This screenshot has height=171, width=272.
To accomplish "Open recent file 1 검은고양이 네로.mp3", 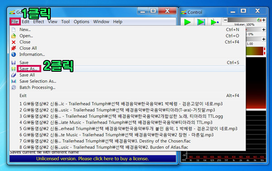I will click(x=127, y=104).
